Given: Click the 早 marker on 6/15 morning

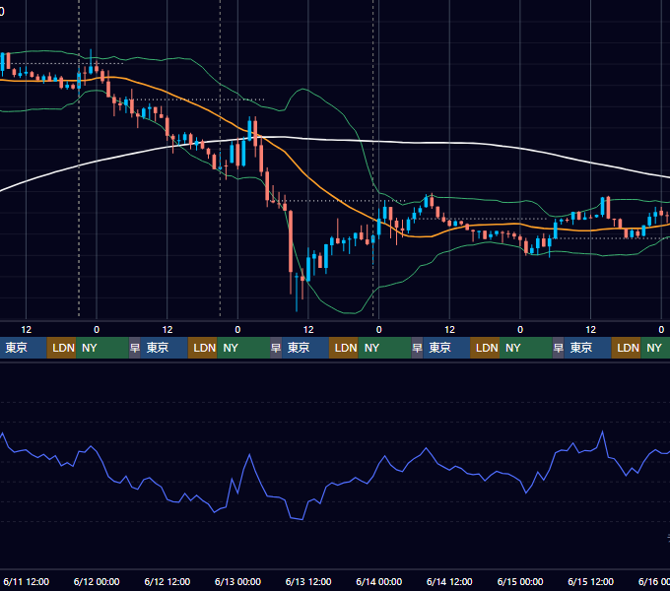Looking at the screenshot, I should coord(558,348).
